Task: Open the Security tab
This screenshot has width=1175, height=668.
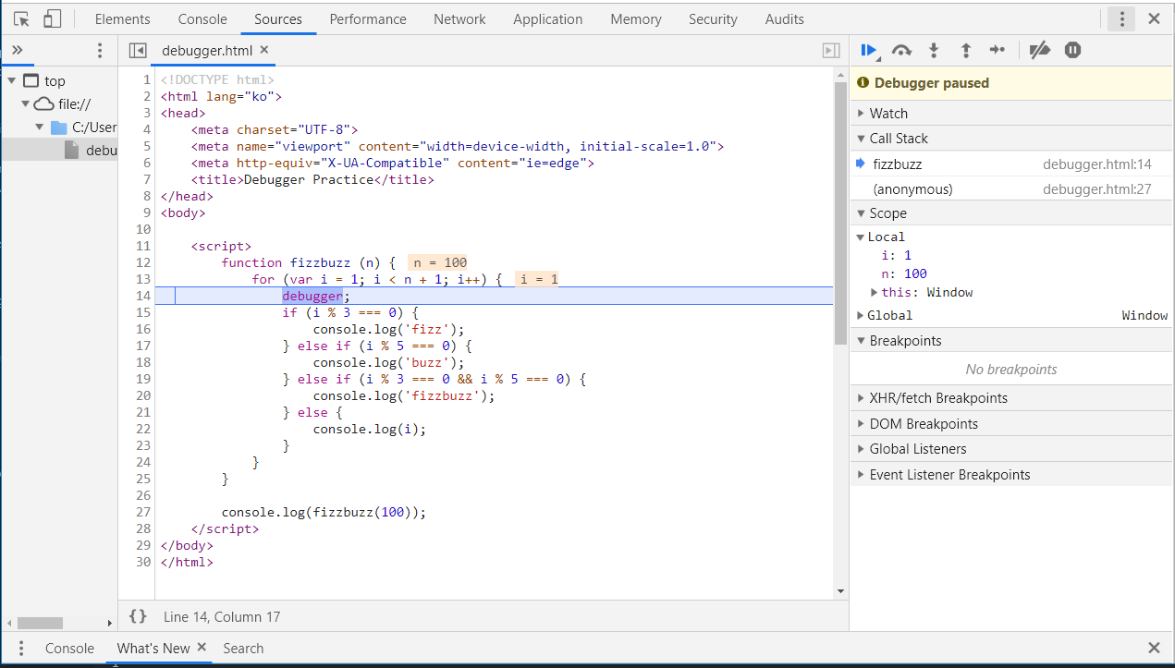Action: click(x=713, y=18)
